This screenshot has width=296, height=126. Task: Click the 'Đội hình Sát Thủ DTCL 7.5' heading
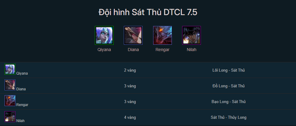coord(148,12)
